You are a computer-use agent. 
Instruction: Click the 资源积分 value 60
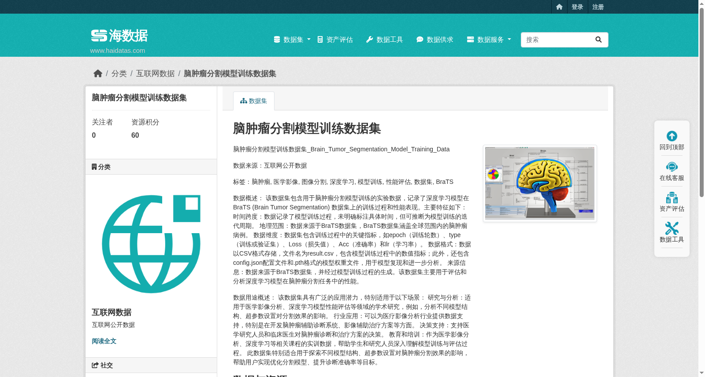coord(135,135)
